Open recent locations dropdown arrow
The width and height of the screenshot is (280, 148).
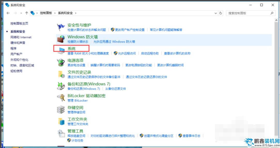click(x=21, y=13)
